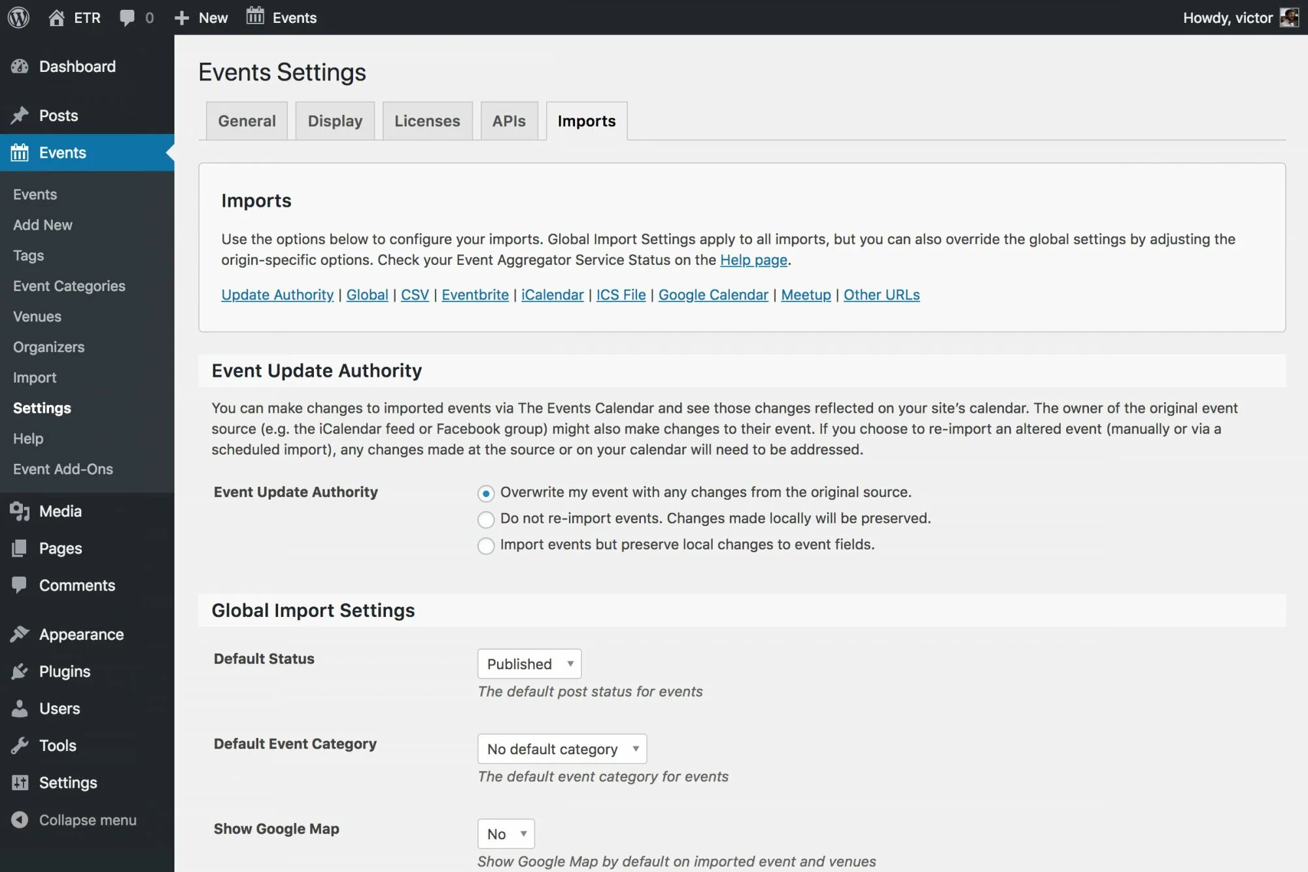Click the Users person icon
Viewport: 1308px width, 872px height.
pyautogui.click(x=20, y=708)
